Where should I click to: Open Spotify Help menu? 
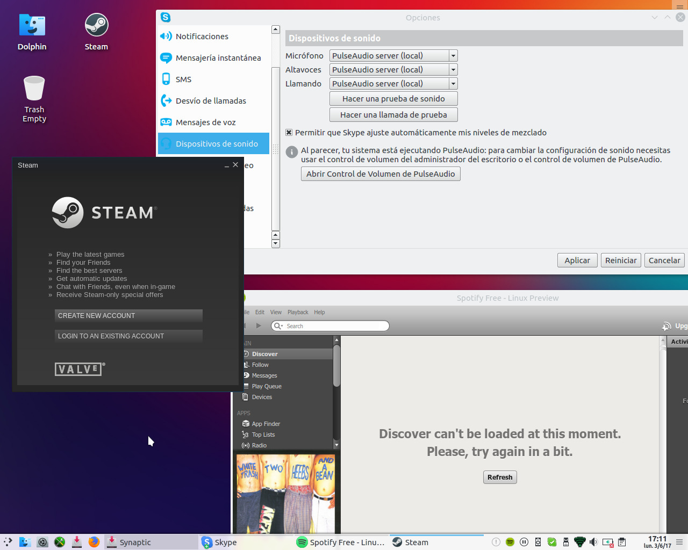coord(319,312)
